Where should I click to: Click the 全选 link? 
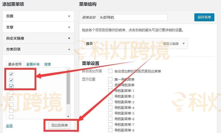click(9, 126)
